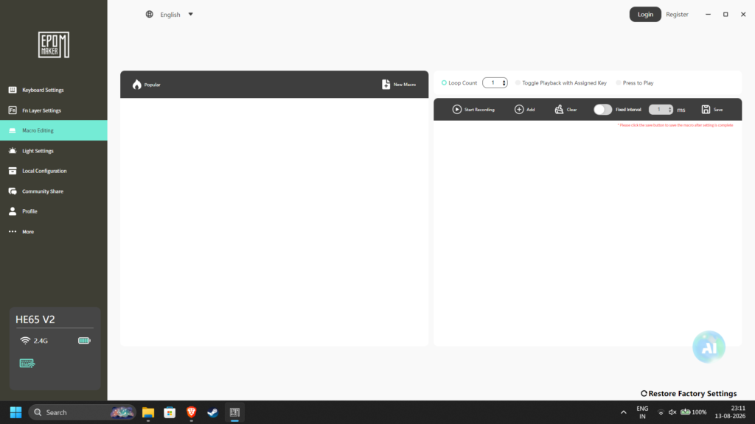The width and height of the screenshot is (755, 424).
Task: Open the Windows Start menu
Action: click(x=16, y=412)
